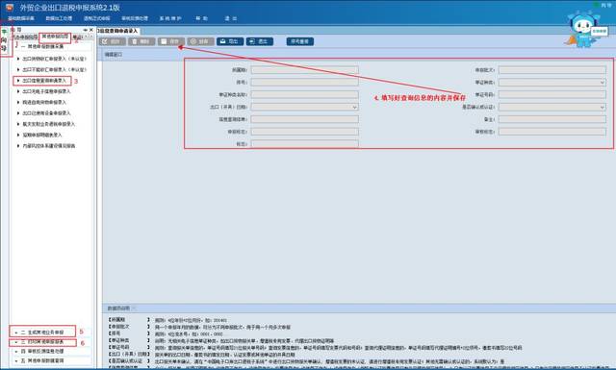Expand 三 打印其他申报报表 section
This screenshot has height=370, width=616.
click(42, 342)
